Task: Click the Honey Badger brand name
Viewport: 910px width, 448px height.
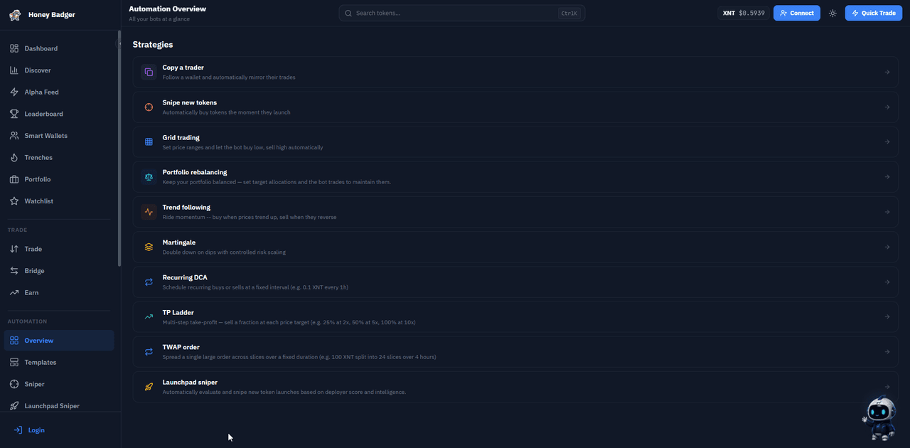Action: click(x=52, y=15)
